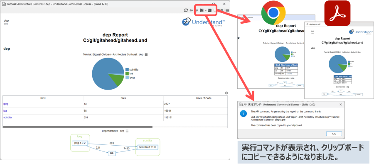The height and width of the screenshot is (166, 374).
Task: Open the hamburger menu in report toolbar
Action: click(228, 10)
